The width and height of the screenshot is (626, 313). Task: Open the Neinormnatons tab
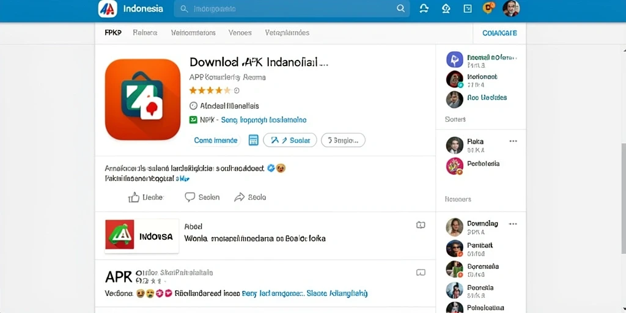point(193,33)
